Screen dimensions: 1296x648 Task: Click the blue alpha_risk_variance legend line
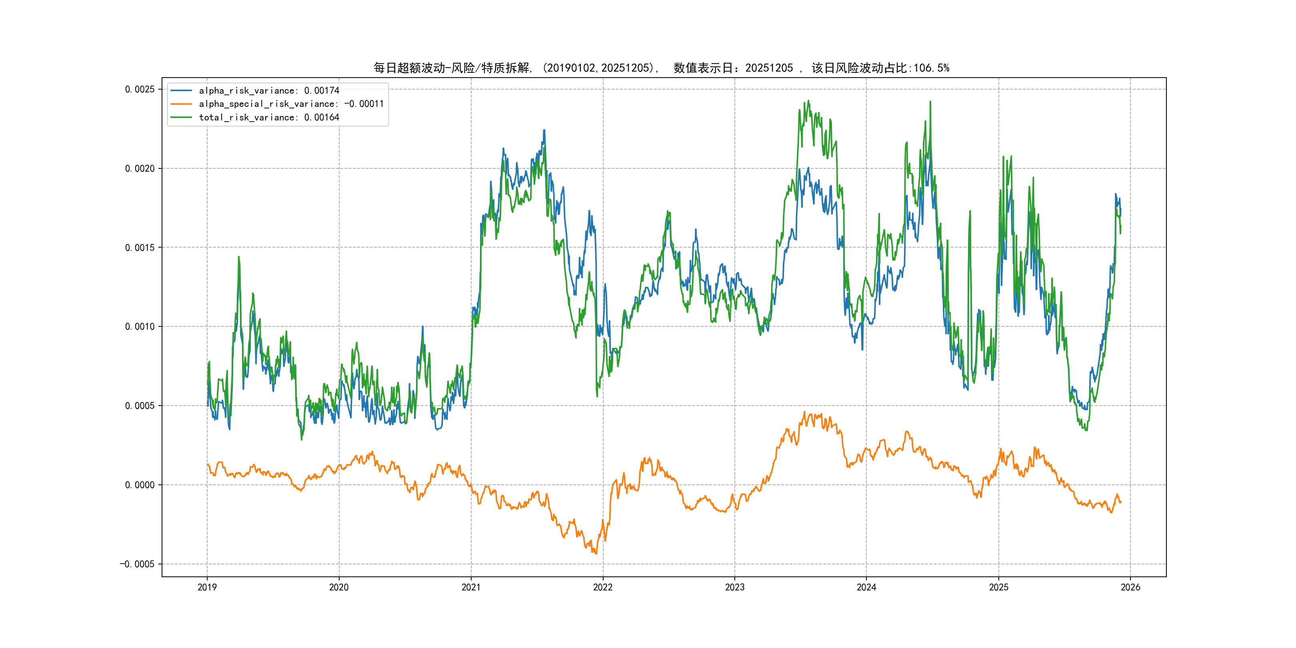pos(181,90)
